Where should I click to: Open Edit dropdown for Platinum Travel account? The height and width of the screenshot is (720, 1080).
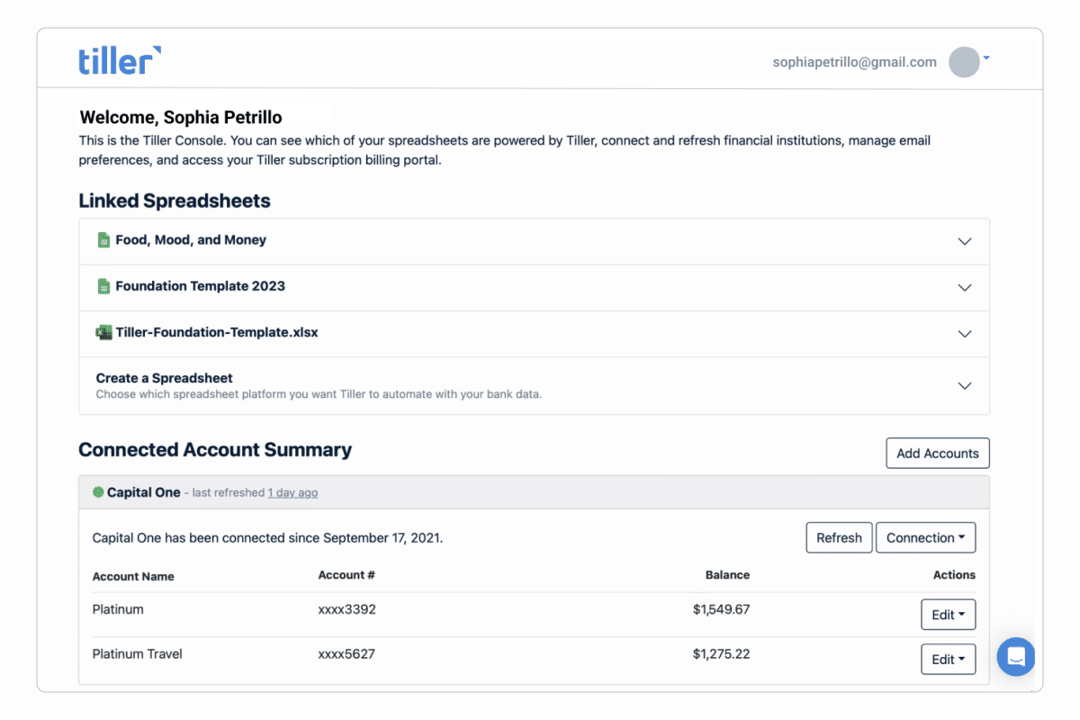[948, 659]
